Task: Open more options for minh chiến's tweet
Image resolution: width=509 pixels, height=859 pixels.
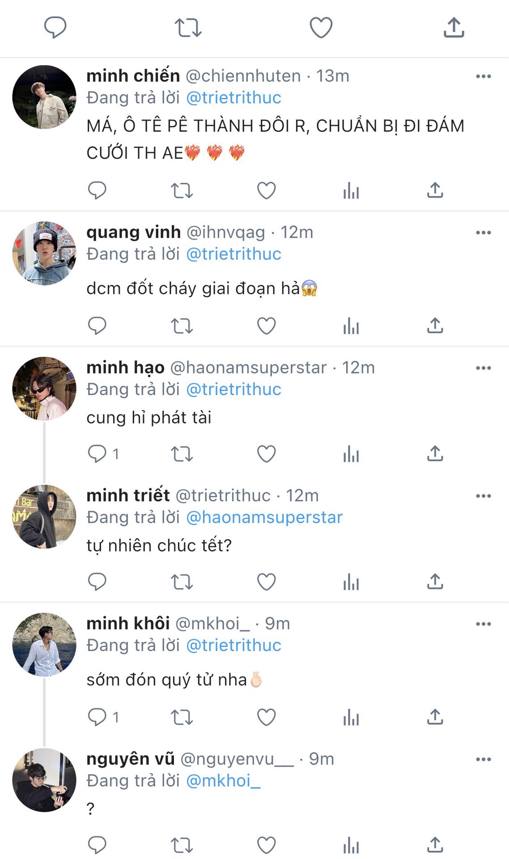Action: (483, 77)
